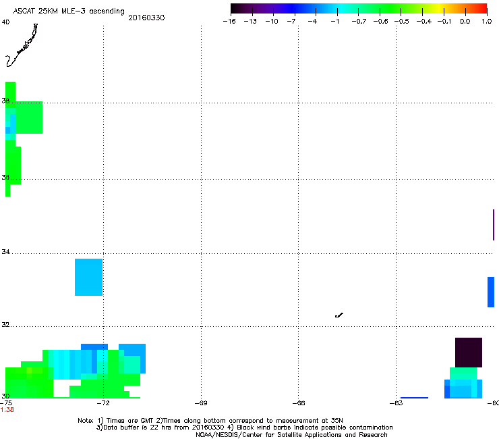The height and width of the screenshot is (439, 499).
Task: Click the -0.5 color bar label
Action: pos(402,22)
